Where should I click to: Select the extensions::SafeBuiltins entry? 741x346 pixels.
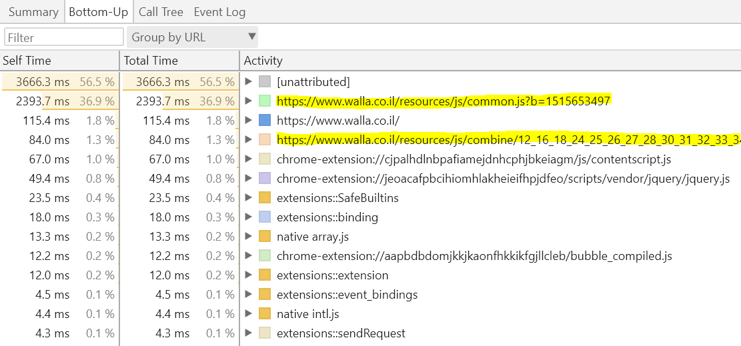(x=338, y=198)
